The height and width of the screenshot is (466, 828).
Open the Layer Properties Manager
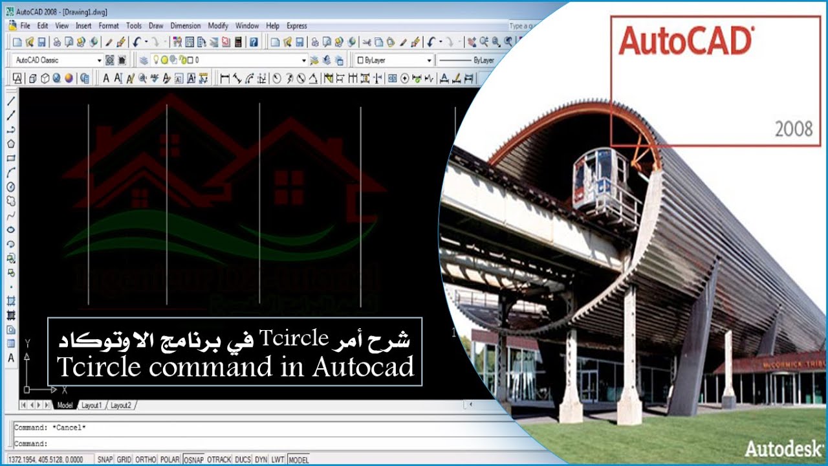click(143, 60)
